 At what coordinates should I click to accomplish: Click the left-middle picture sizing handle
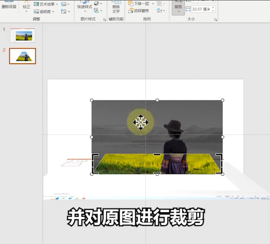92,137
